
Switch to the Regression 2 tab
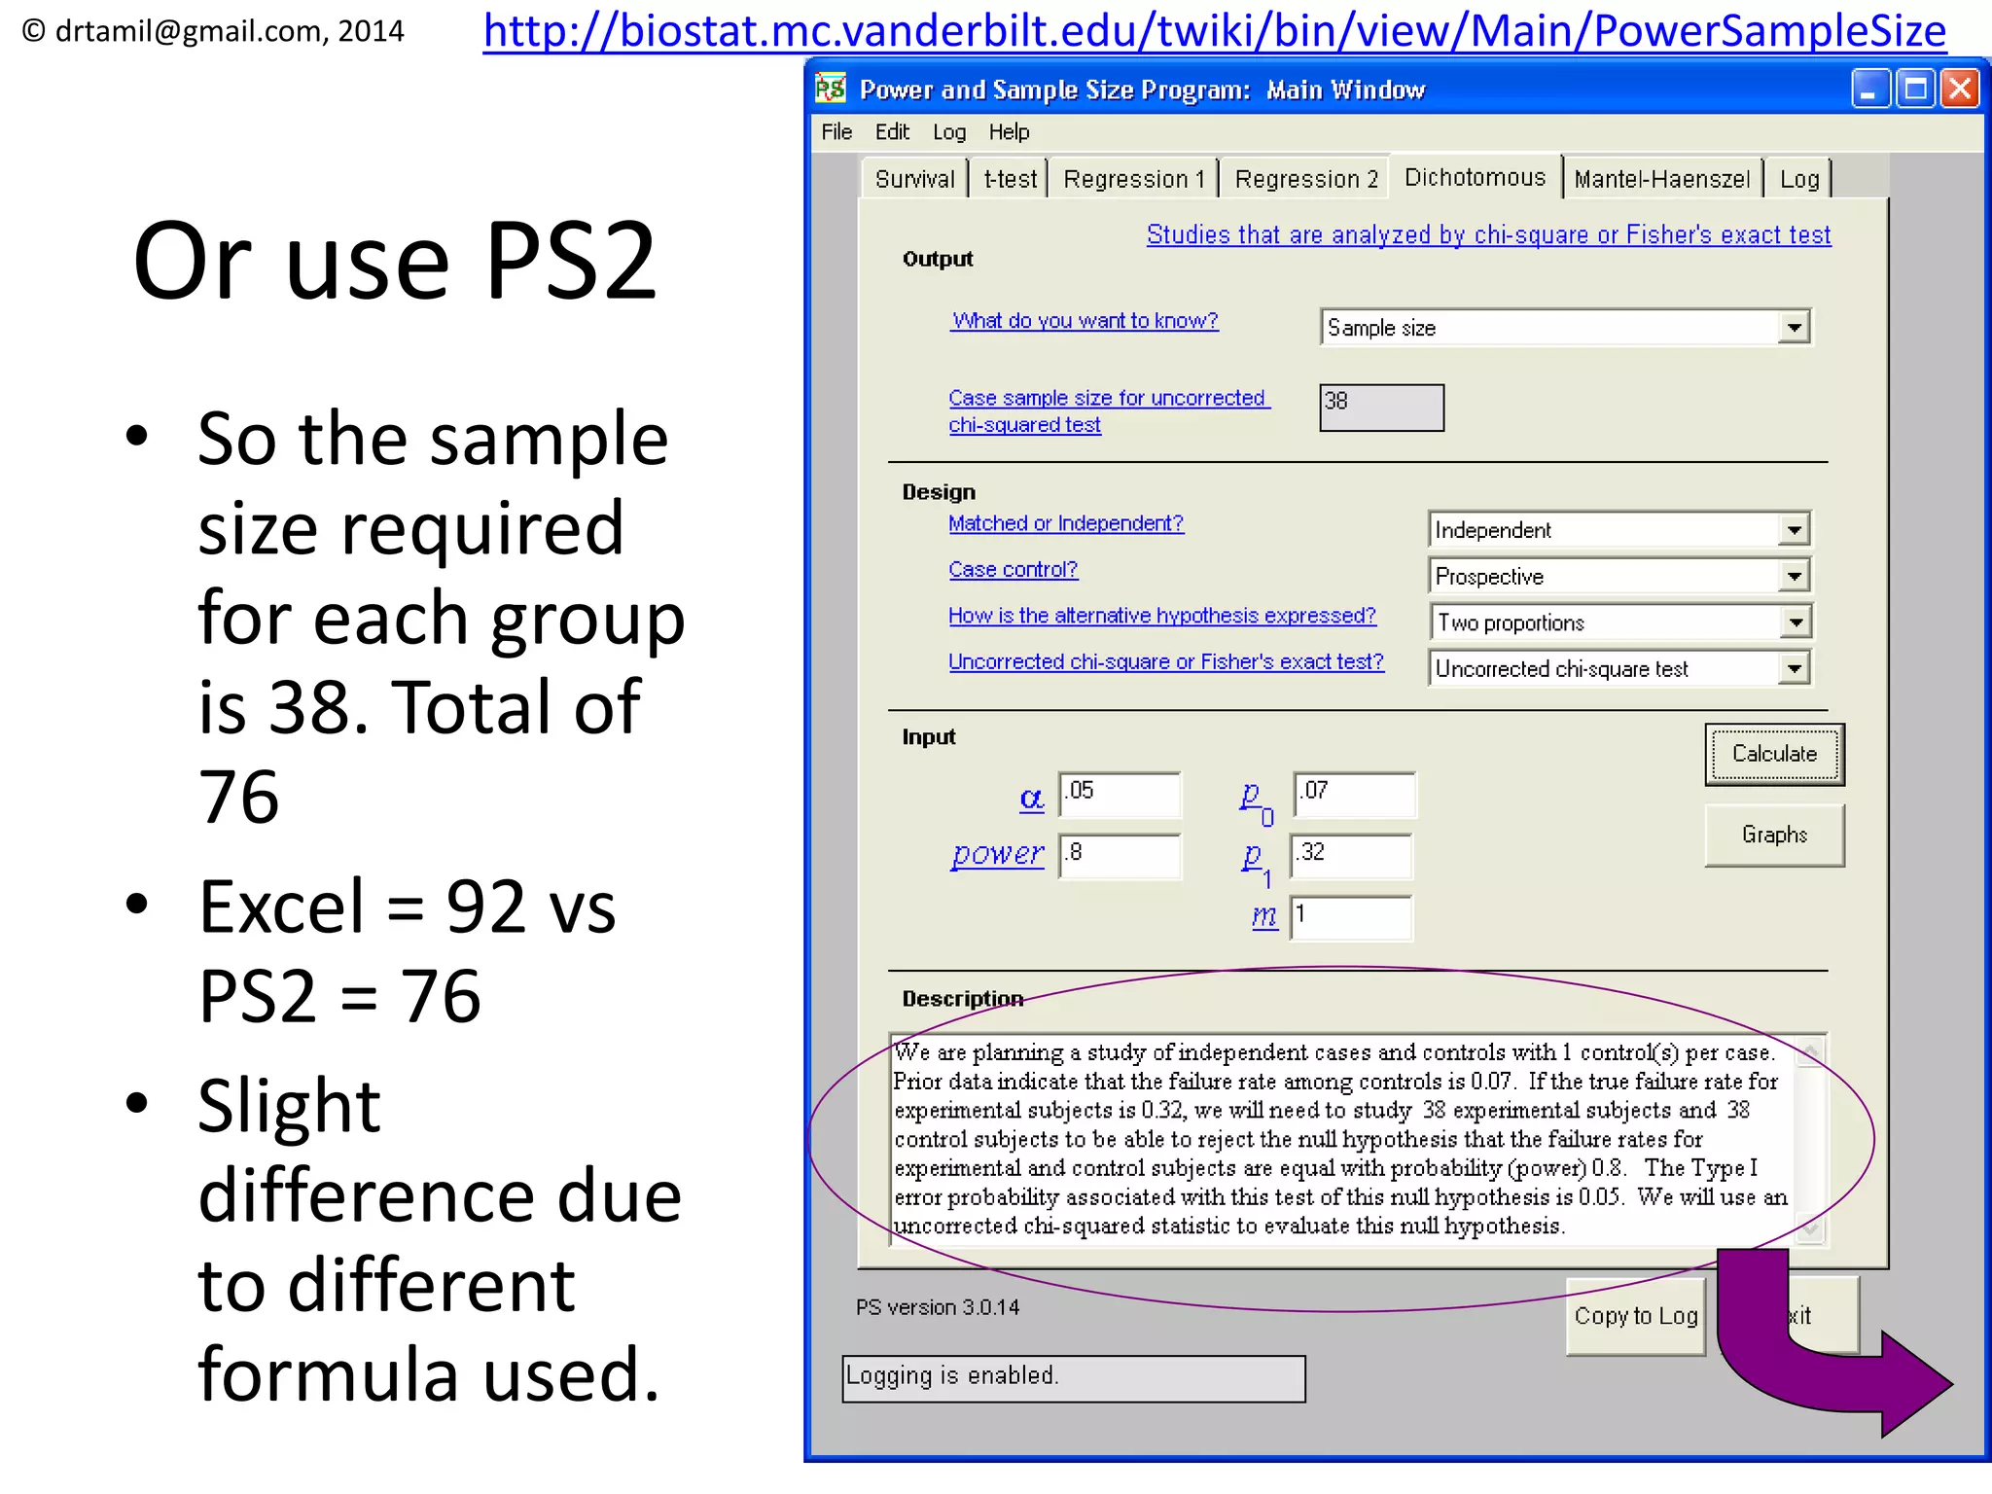click(1306, 179)
